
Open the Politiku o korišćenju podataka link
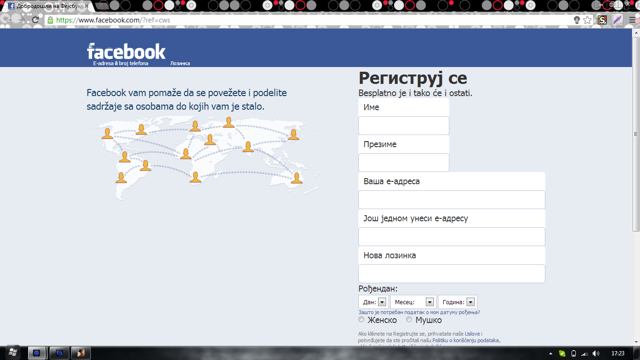pyautogui.click(x=466, y=341)
